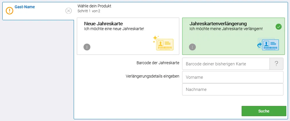Remove the guest with the X icon

69,11
